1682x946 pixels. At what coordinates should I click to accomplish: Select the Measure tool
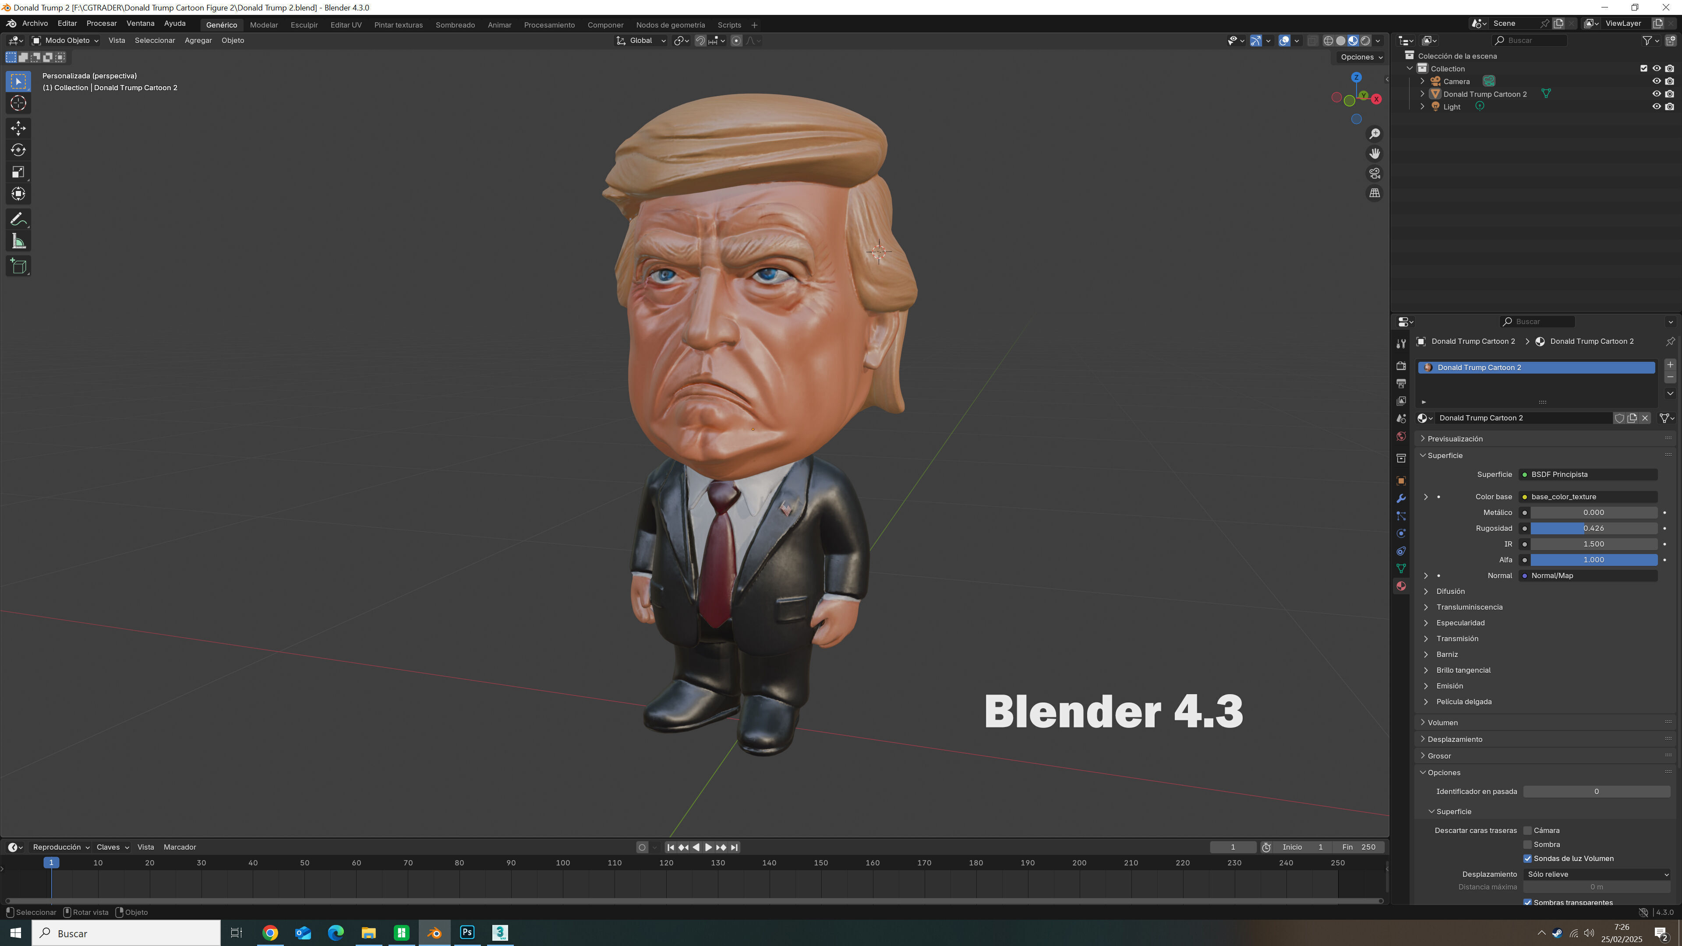point(18,242)
